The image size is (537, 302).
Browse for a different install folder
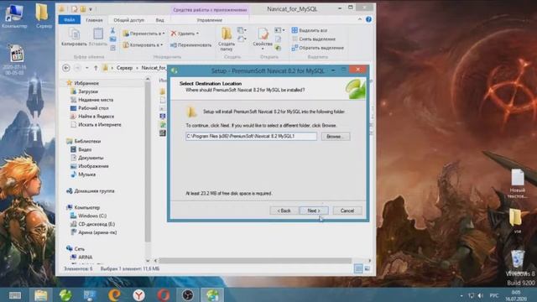pyautogui.click(x=336, y=136)
